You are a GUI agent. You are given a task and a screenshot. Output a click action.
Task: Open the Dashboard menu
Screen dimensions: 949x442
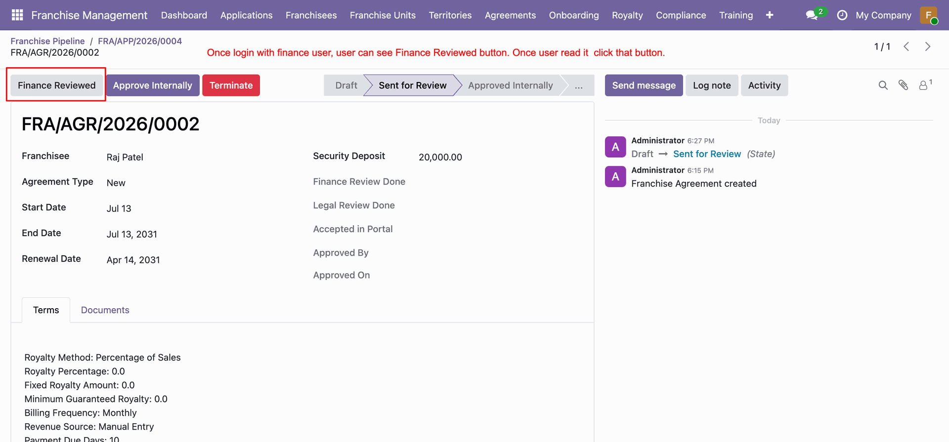tap(184, 15)
